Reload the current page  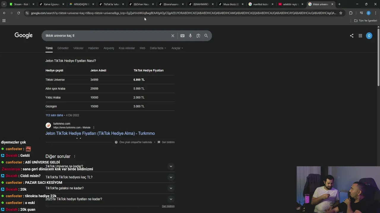point(18,13)
